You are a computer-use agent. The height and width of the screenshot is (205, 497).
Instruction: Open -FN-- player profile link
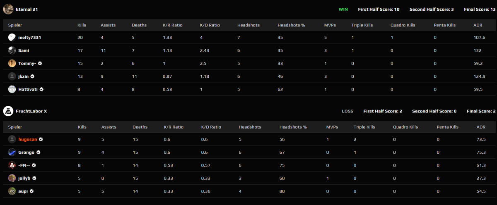[24, 165]
